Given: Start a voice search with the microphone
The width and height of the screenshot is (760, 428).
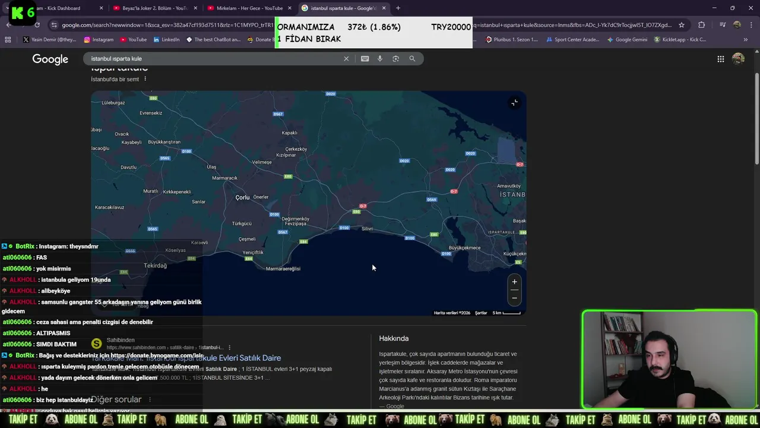Looking at the screenshot, I should pyautogui.click(x=380, y=59).
